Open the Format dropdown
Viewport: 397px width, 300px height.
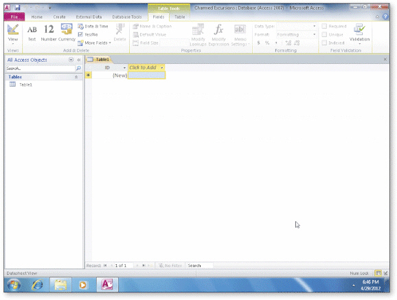315,34
